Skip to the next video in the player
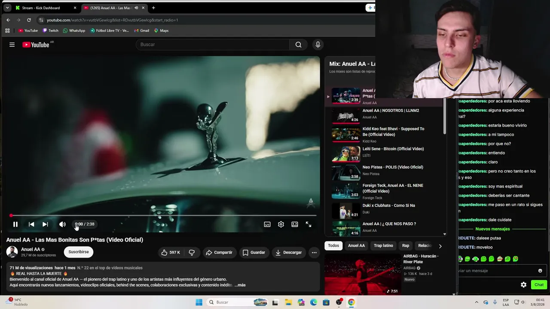This screenshot has width=550, height=309. [45, 224]
